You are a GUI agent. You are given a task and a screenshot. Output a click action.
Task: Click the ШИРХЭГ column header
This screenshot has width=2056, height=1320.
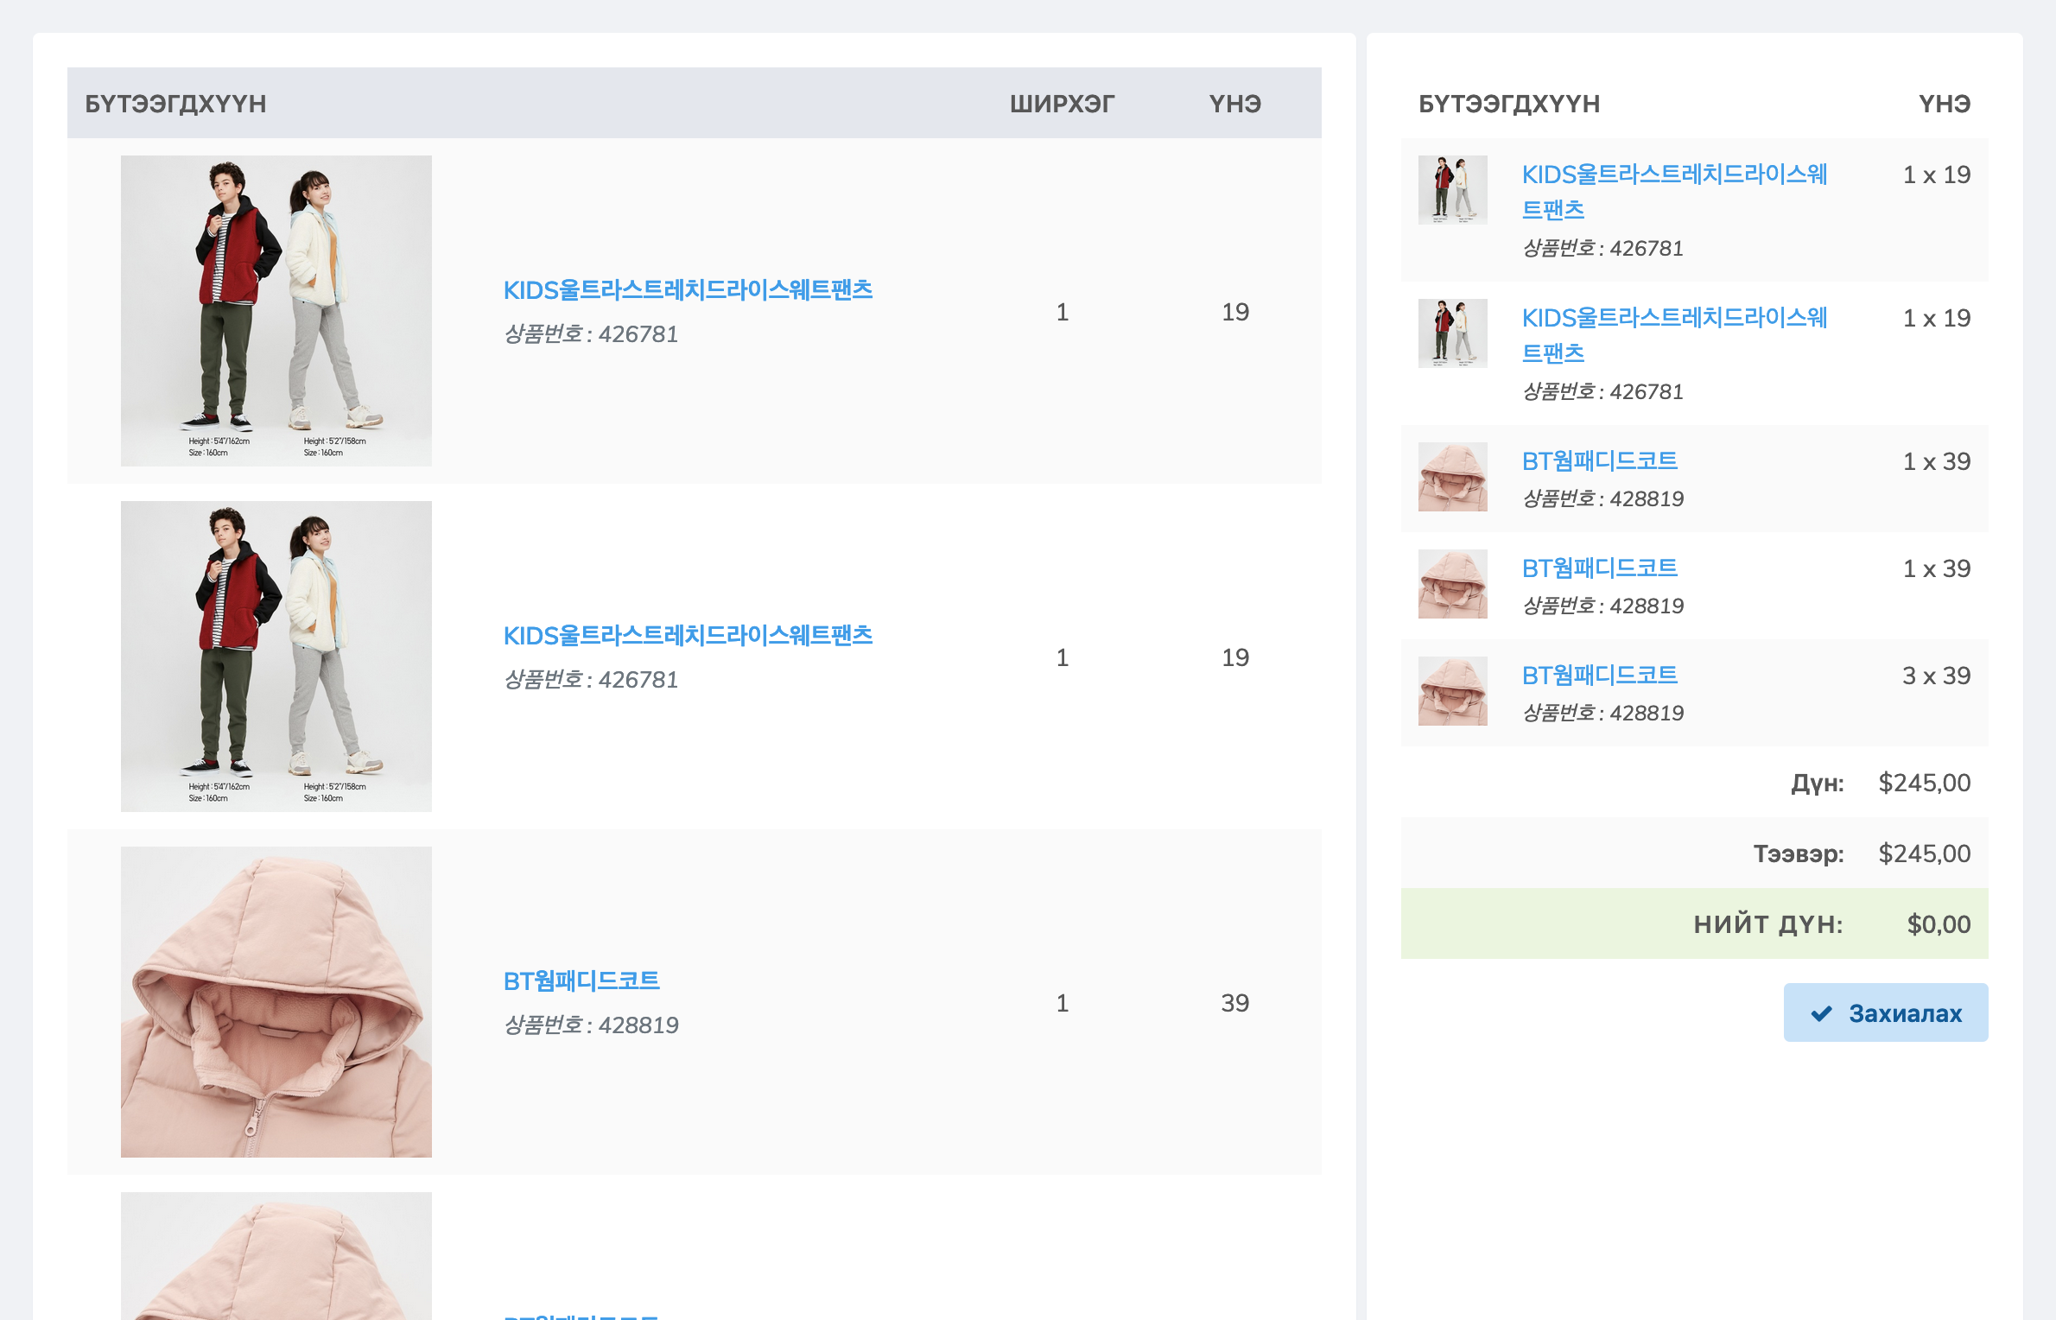(x=1062, y=104)
